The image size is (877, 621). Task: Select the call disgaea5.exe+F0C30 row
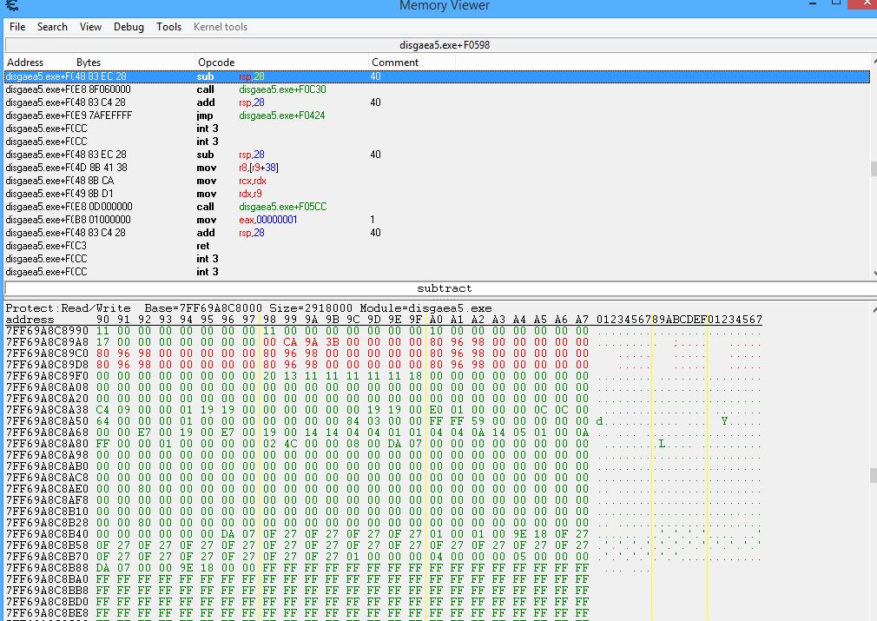point(438,89)
